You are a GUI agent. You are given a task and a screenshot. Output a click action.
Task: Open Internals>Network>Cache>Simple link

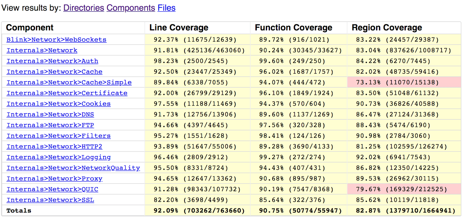(x=69, y=82)
